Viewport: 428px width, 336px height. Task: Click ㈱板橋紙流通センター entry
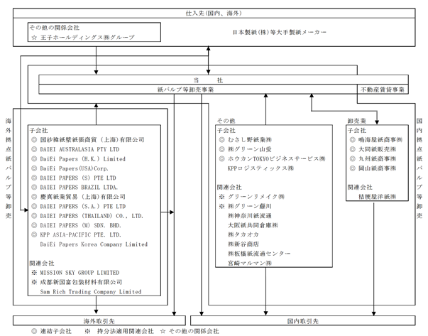(259, 254)
